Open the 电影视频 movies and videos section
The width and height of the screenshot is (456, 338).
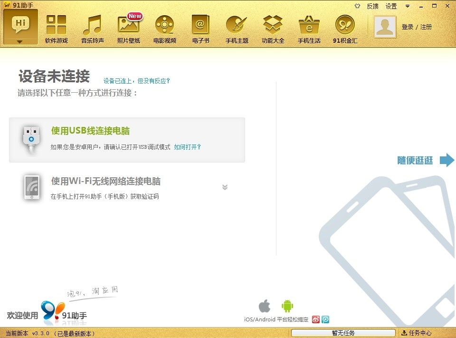coord(165,29)
